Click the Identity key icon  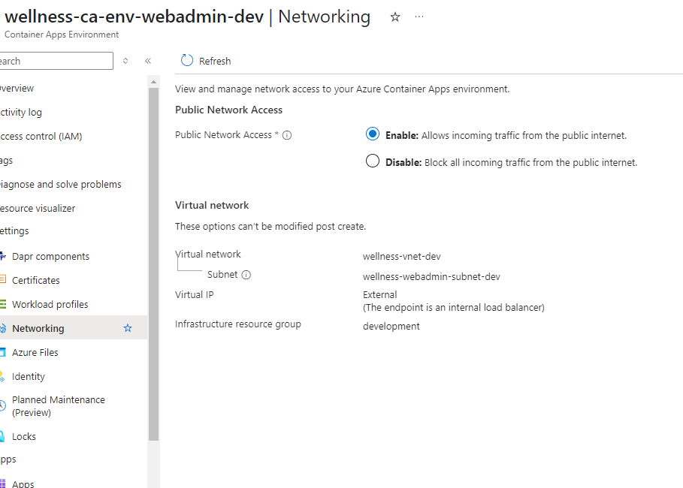click(2, 376)
